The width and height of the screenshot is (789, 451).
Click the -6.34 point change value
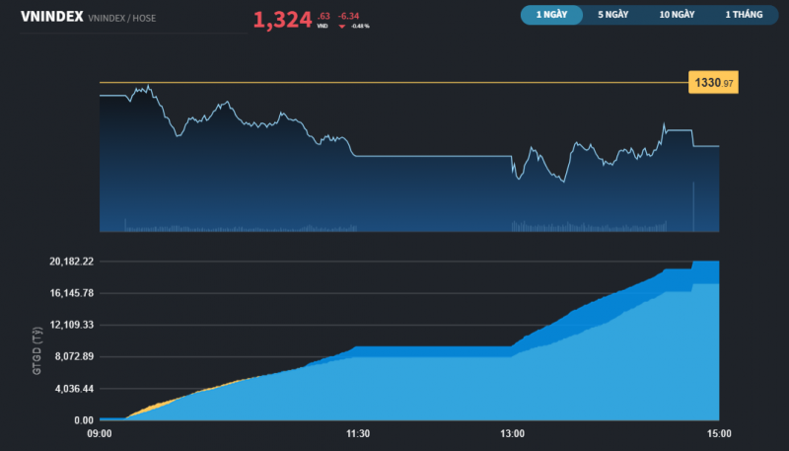click(x=349, y=16)
